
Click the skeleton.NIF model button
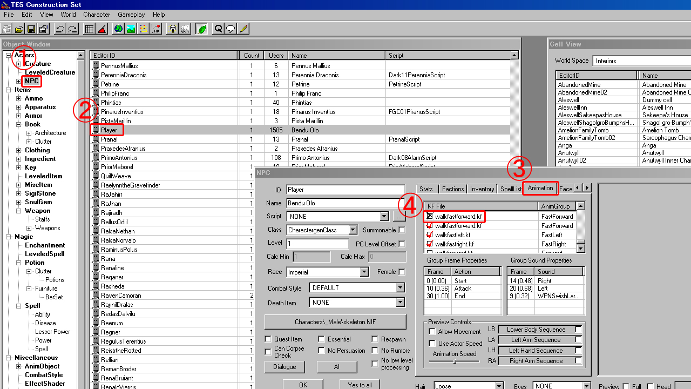click(335, 322)
